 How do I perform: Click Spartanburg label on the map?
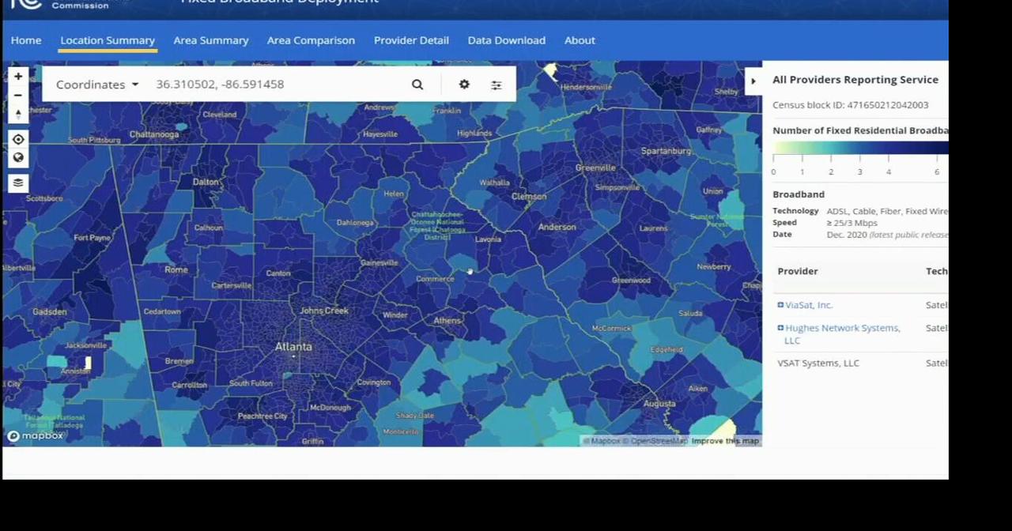click(x=666, y=151)
